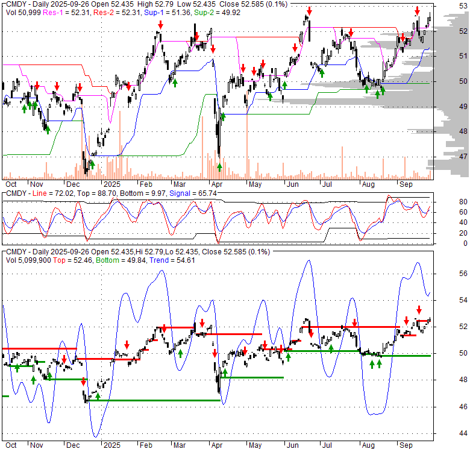Click Sep on the top chart's date axis
This screenshot has width=470, height=449.
click(406, 184)
